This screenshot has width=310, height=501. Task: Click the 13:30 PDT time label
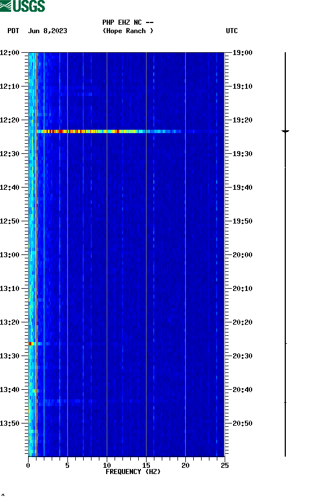click(x=10, y=356)
